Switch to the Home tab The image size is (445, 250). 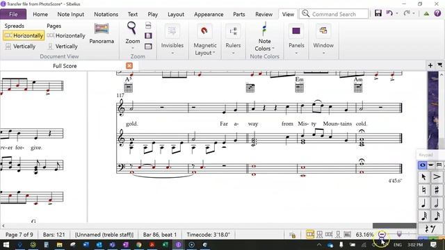pos(40,14)
